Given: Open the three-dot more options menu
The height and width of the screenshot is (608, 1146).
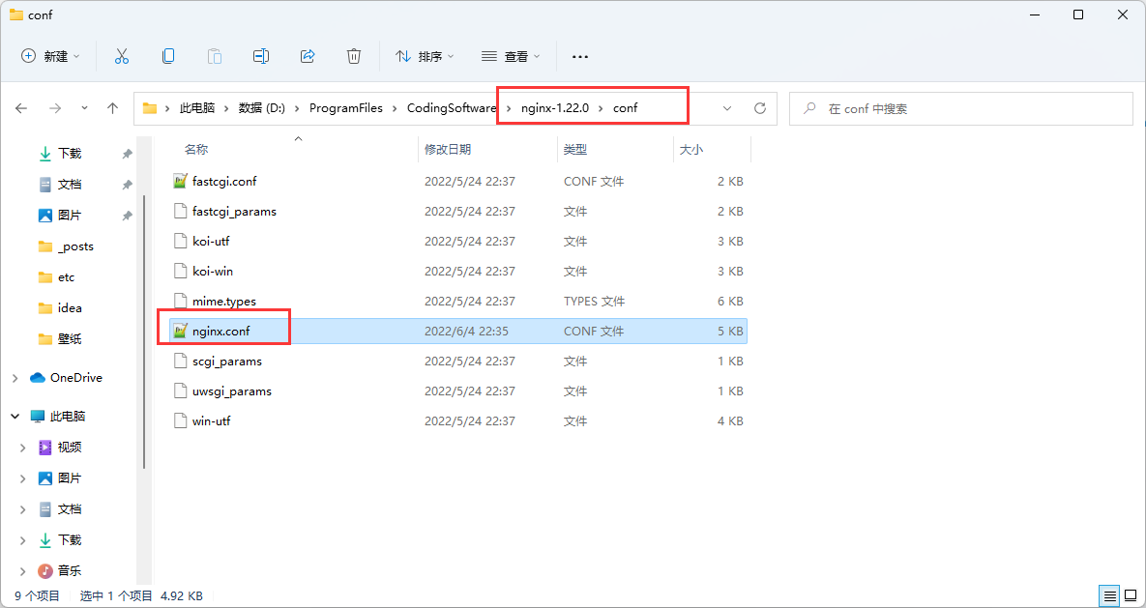Looking at the screenshot, I should click(x=580, y=57).
